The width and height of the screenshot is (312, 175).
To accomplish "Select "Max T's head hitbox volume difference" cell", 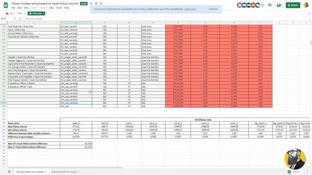I will pos(34,147).
